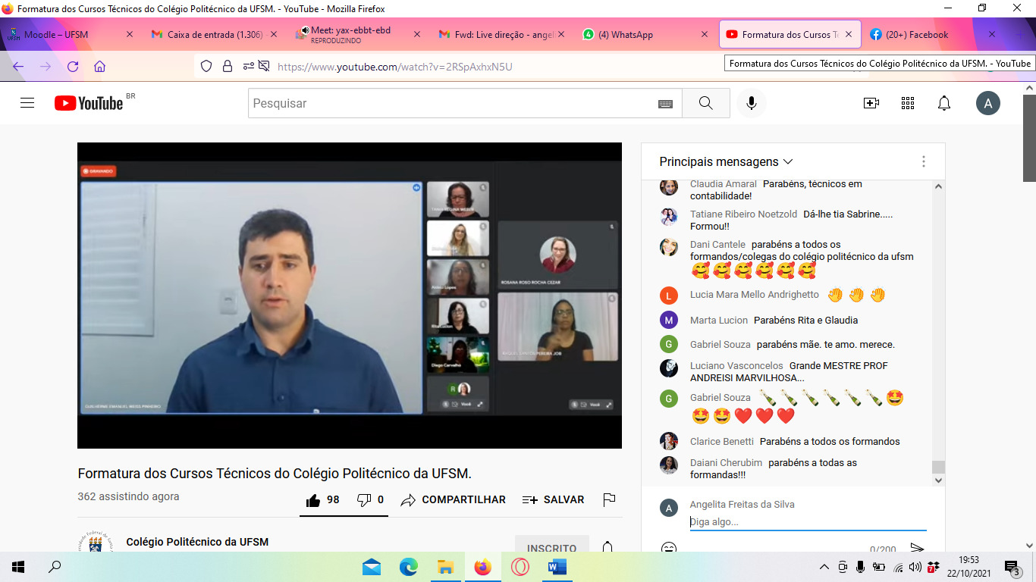Click the report flag icon under video
This screenshot has width=1036, height=582.
[x=608, y=499]
